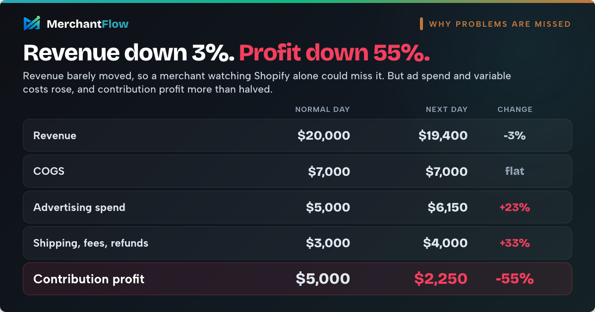Click the 'Revenue down 3%.' headline
The height and width of the screenshot is (312, 595).
point(129,53)
